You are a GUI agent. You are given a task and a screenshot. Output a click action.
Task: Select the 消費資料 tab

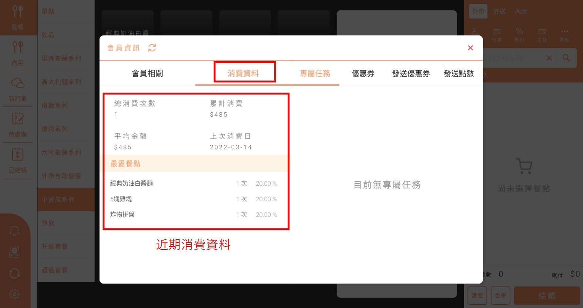point(243,73)
